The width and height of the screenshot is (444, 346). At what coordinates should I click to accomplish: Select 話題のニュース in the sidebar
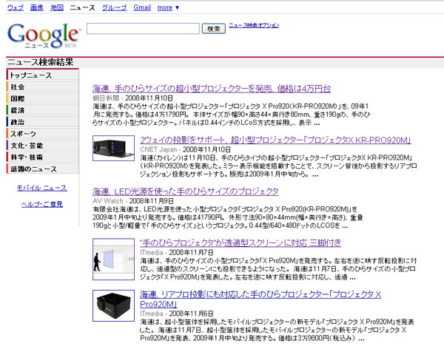(x=43, y=169)
